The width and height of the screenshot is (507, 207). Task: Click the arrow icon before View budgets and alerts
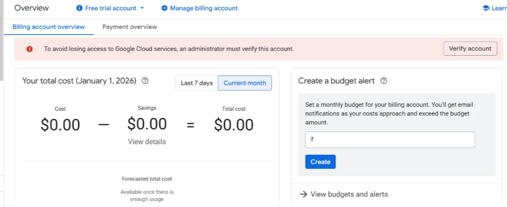[304, 194]
